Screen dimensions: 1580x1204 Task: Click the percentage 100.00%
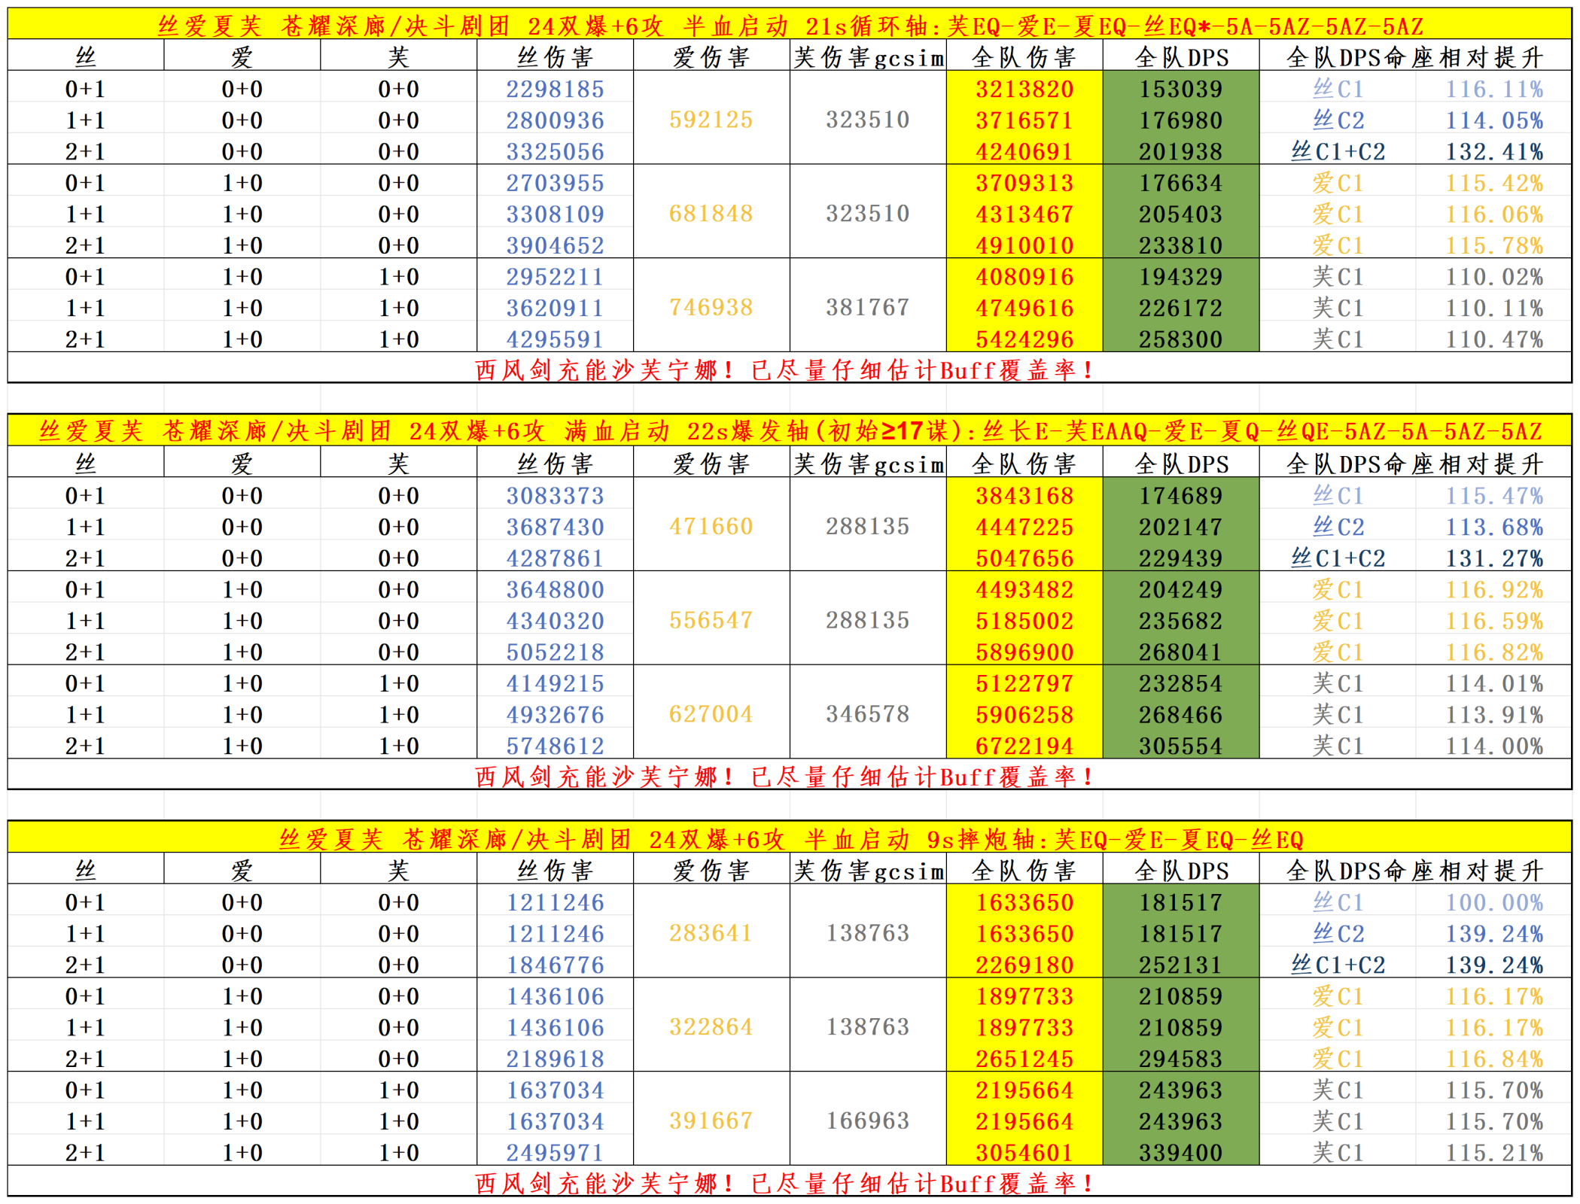(x=1494, y=902)
